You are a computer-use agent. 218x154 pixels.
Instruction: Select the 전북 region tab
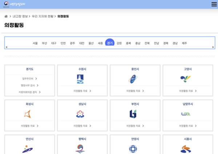(147, 43)
